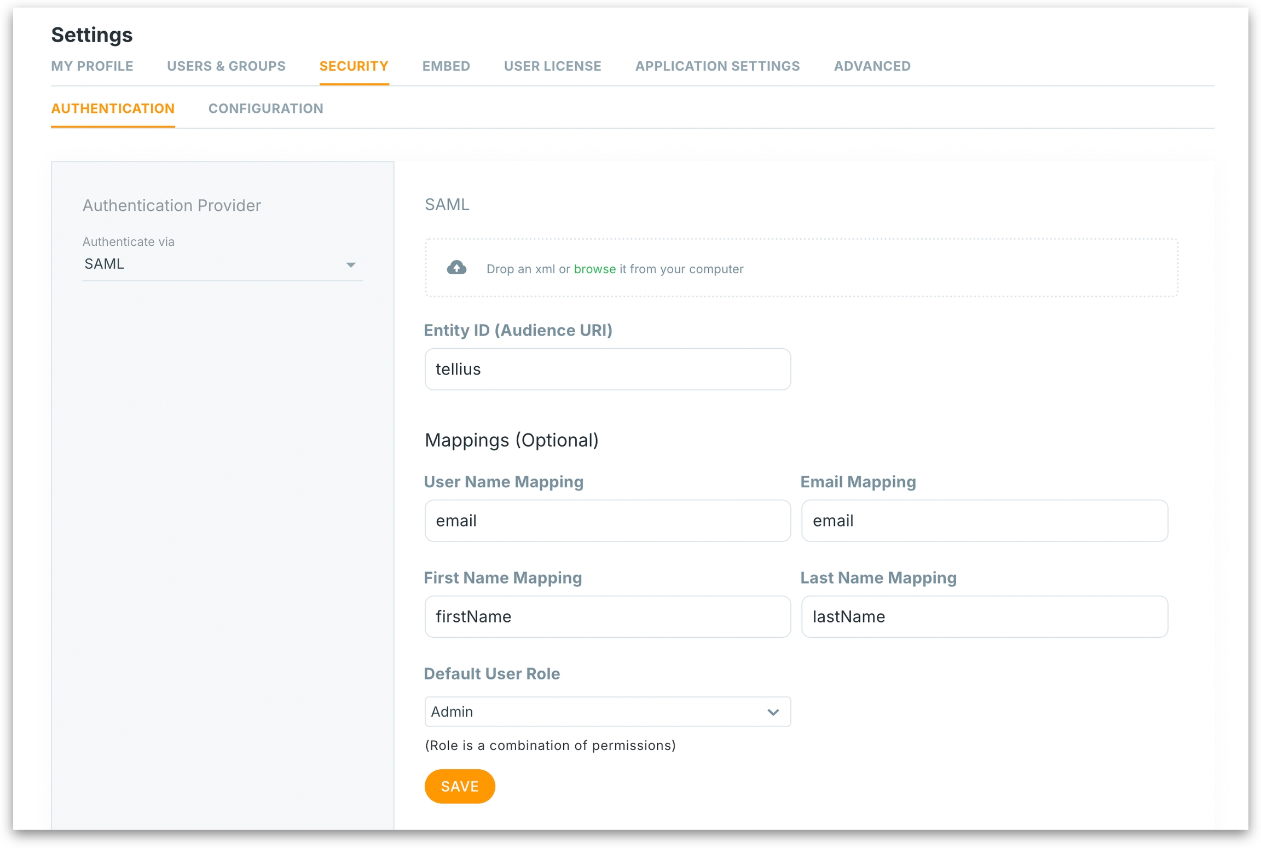
Task: Click the cloud upload icon
Action: pyautogui.click(x=456, y=268)
